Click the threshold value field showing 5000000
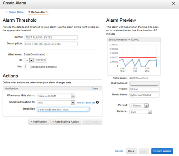 coord(41,60)
